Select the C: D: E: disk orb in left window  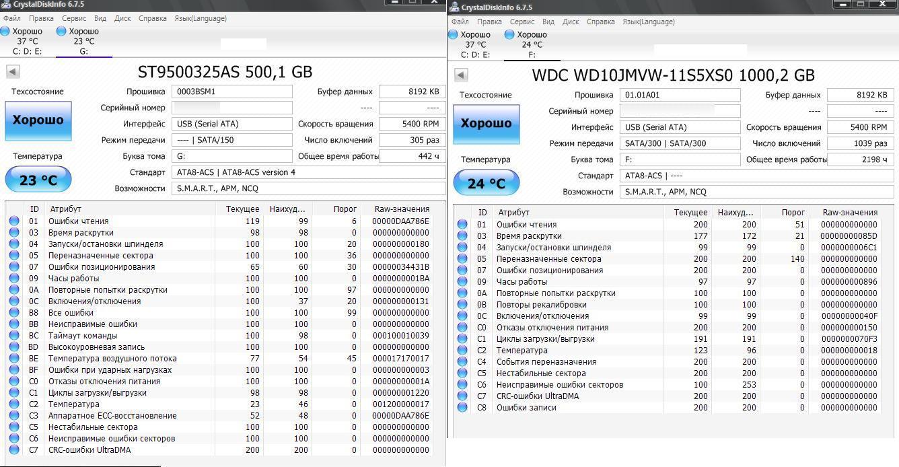point(5,31)
